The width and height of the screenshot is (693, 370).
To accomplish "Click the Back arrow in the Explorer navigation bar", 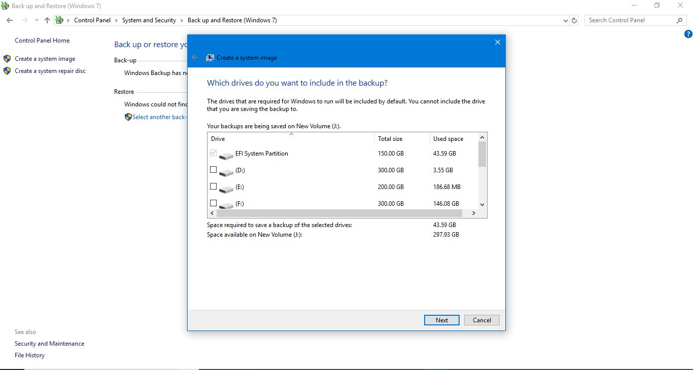I will pyautogui.click(x=10, y=20).
